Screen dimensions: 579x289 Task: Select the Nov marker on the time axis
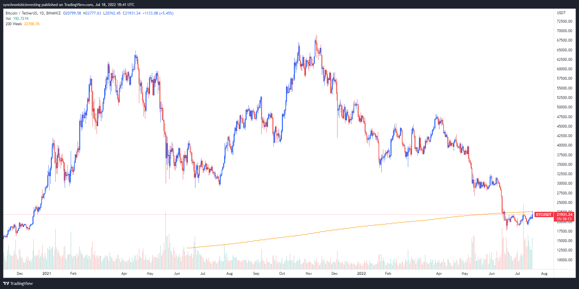point(309,274)
